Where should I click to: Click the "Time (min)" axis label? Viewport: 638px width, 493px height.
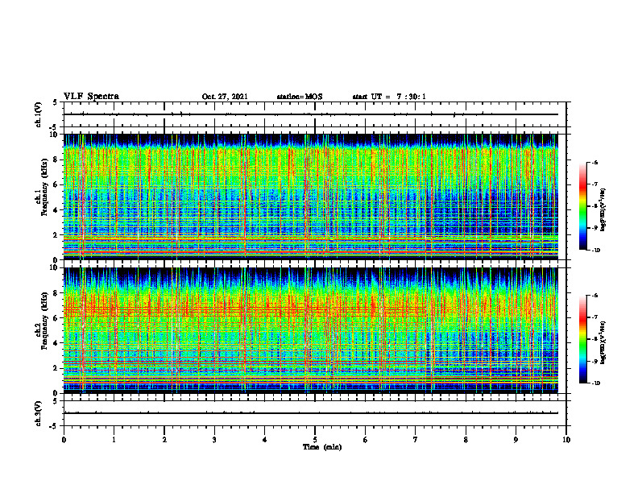click(x=322, y=447)
